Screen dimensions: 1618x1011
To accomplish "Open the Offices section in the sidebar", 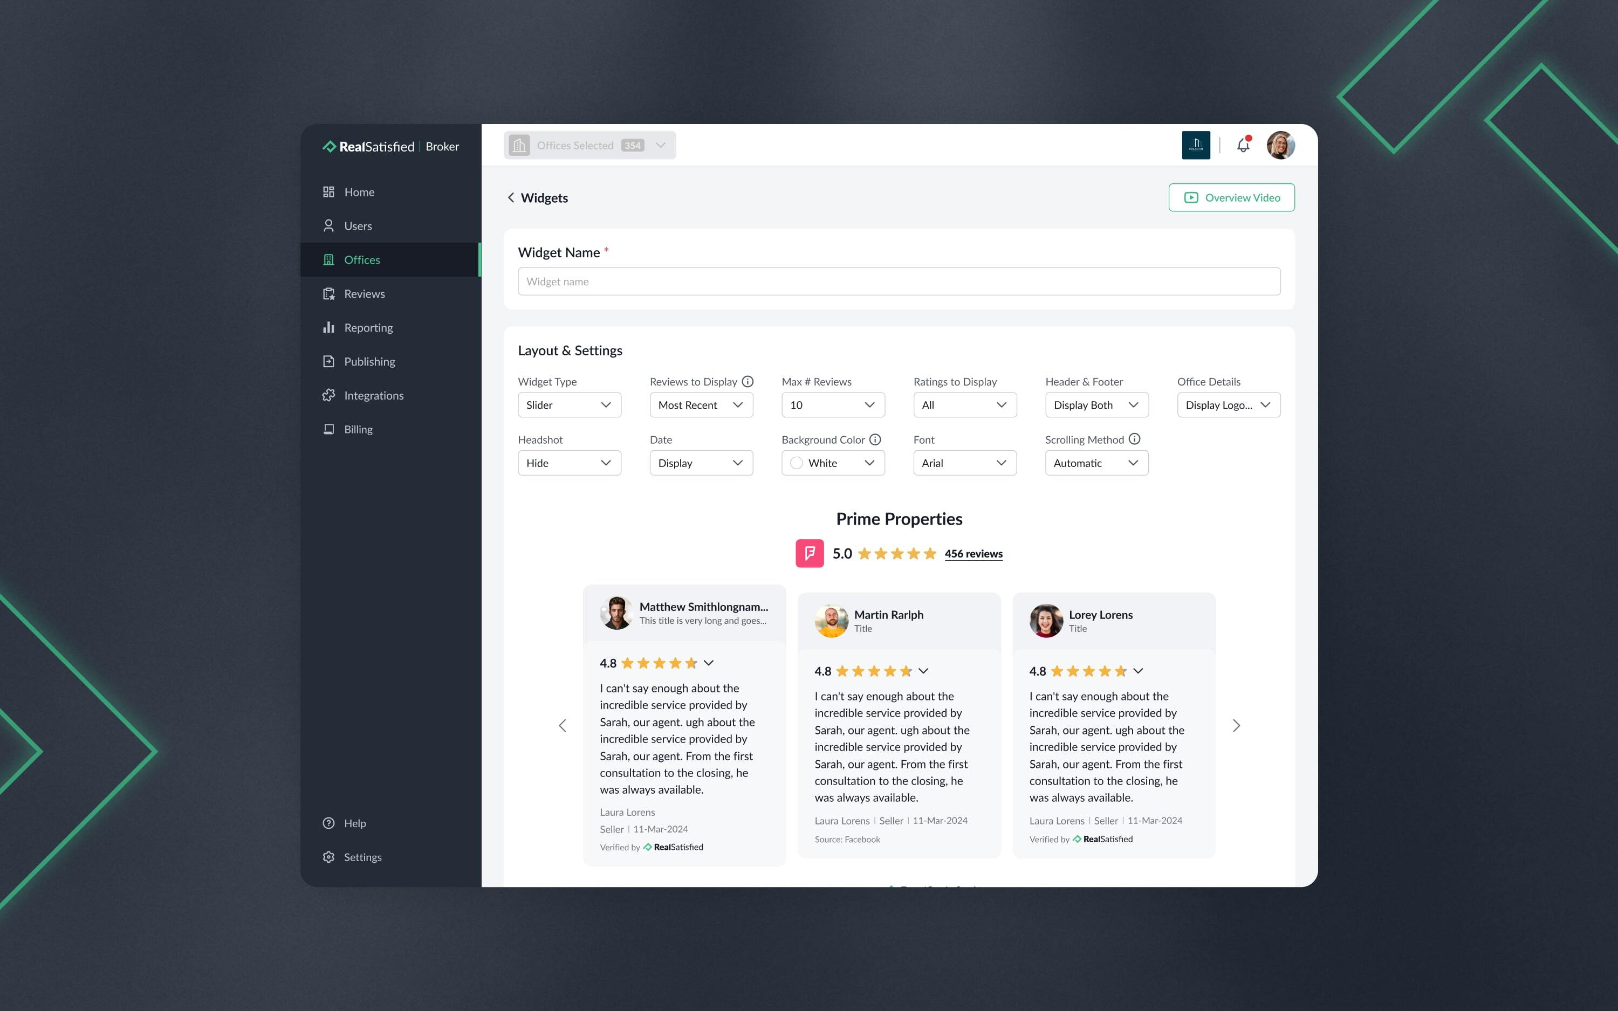I will [362, 259].
